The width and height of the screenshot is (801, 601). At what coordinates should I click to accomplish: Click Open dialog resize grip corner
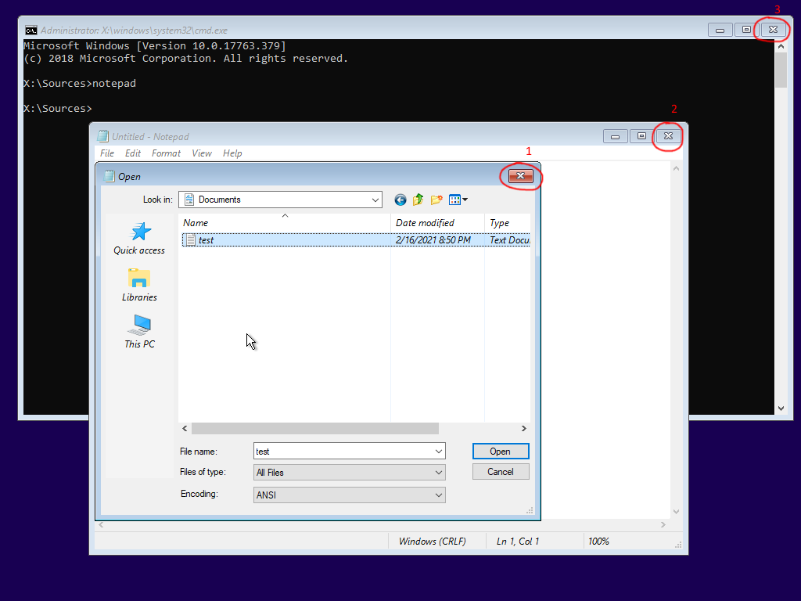pyautogui.click(x=530, y=510)
